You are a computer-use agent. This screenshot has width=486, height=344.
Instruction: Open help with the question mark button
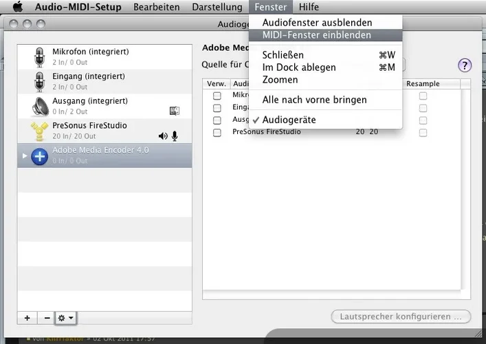pyautogui.click(x=465, y=65)
